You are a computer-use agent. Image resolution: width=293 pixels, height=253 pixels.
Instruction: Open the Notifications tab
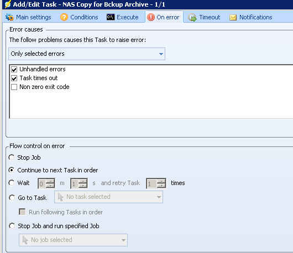tap(251, 17)
